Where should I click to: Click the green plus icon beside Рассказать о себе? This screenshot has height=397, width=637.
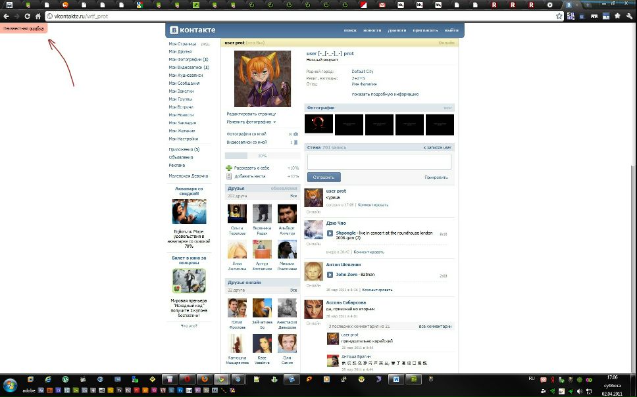(228, 168)
